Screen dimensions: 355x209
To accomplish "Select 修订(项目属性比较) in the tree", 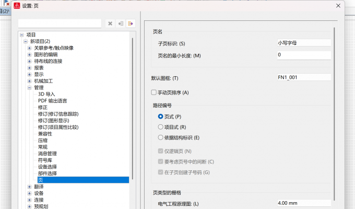I will (x=58, y=127).
